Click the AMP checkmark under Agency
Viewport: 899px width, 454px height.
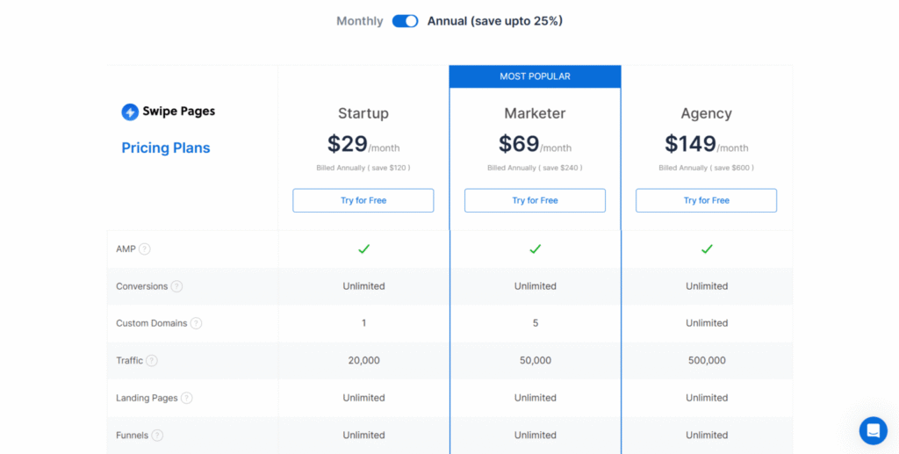pyautogui.click(x=707, y=249)
